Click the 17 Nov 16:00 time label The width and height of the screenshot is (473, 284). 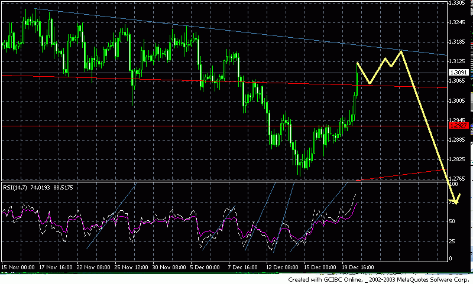(56, 267)
